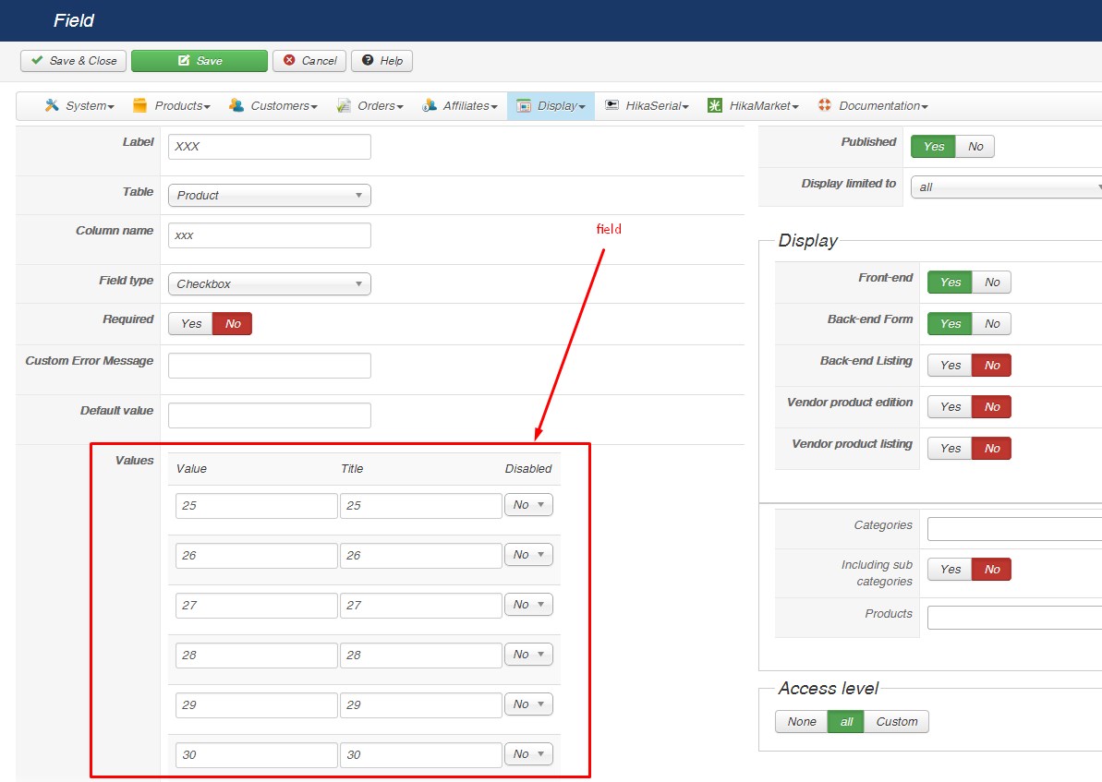The height and width of the screenshot is (782, 1102).
Task: Click the Custom Error Message field
Action: click(269, 366)
